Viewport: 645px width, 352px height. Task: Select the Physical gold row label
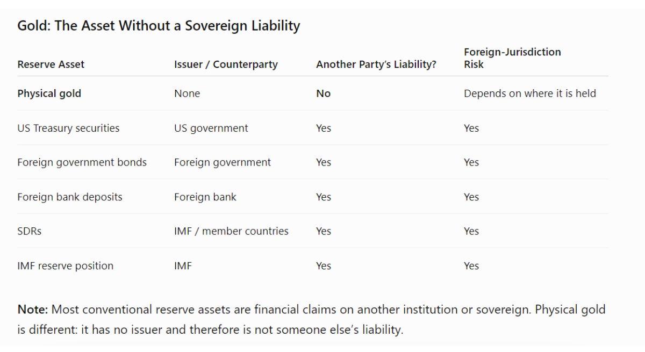click(x=49, y=94)
